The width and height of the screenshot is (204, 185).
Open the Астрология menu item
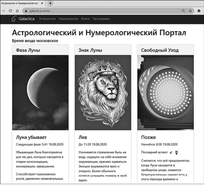coord(47,19)
